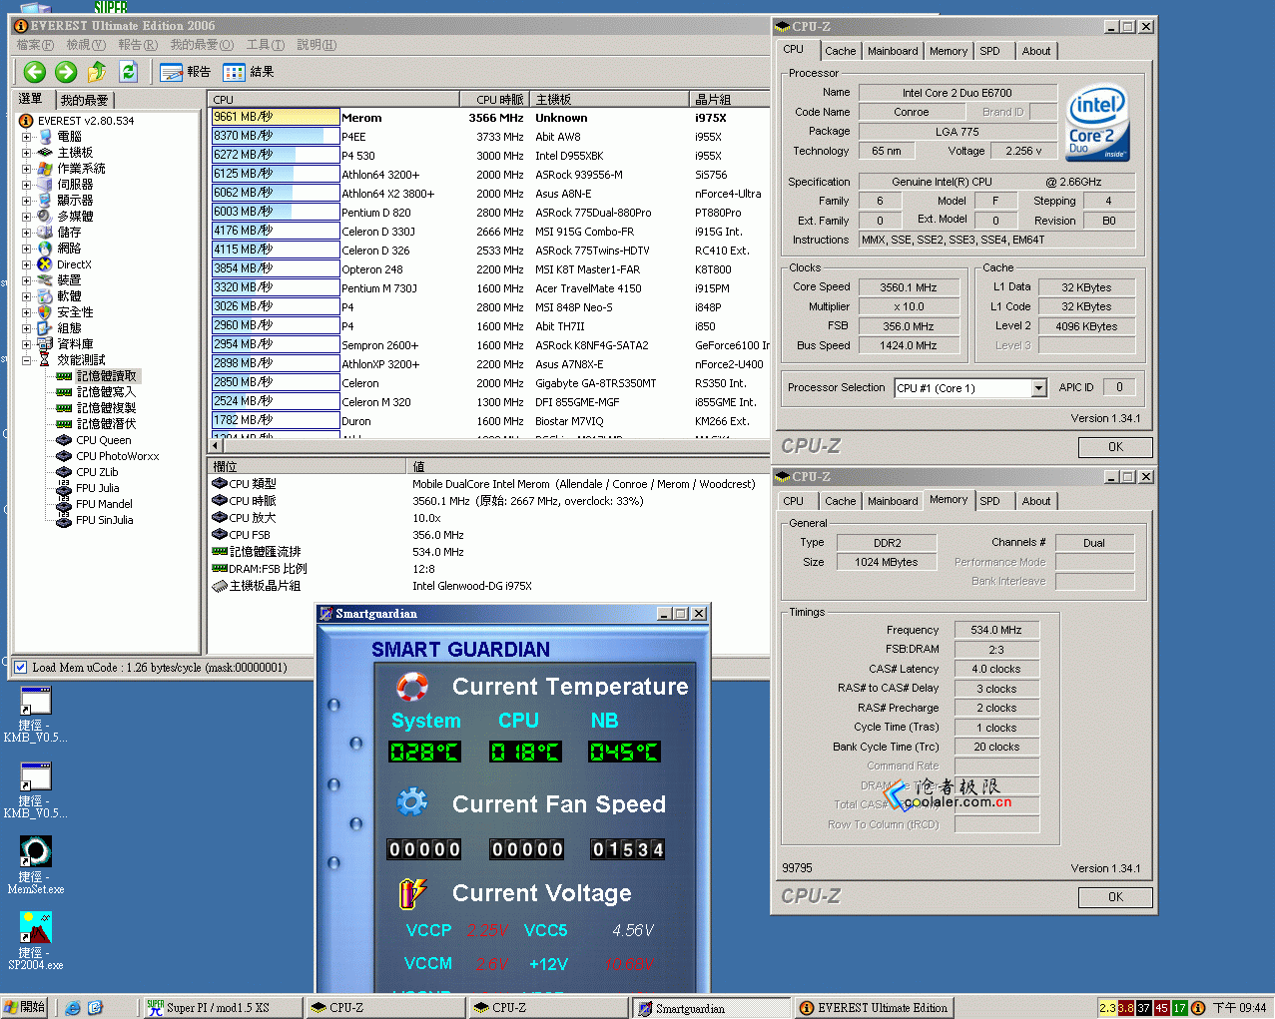
Task: Expand the 多媒體 node in EVEREST tree
Action: click(x=26, y=217)
